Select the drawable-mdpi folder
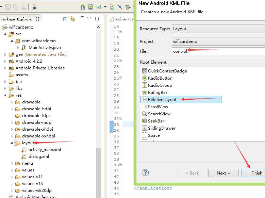 pos(37,122)
